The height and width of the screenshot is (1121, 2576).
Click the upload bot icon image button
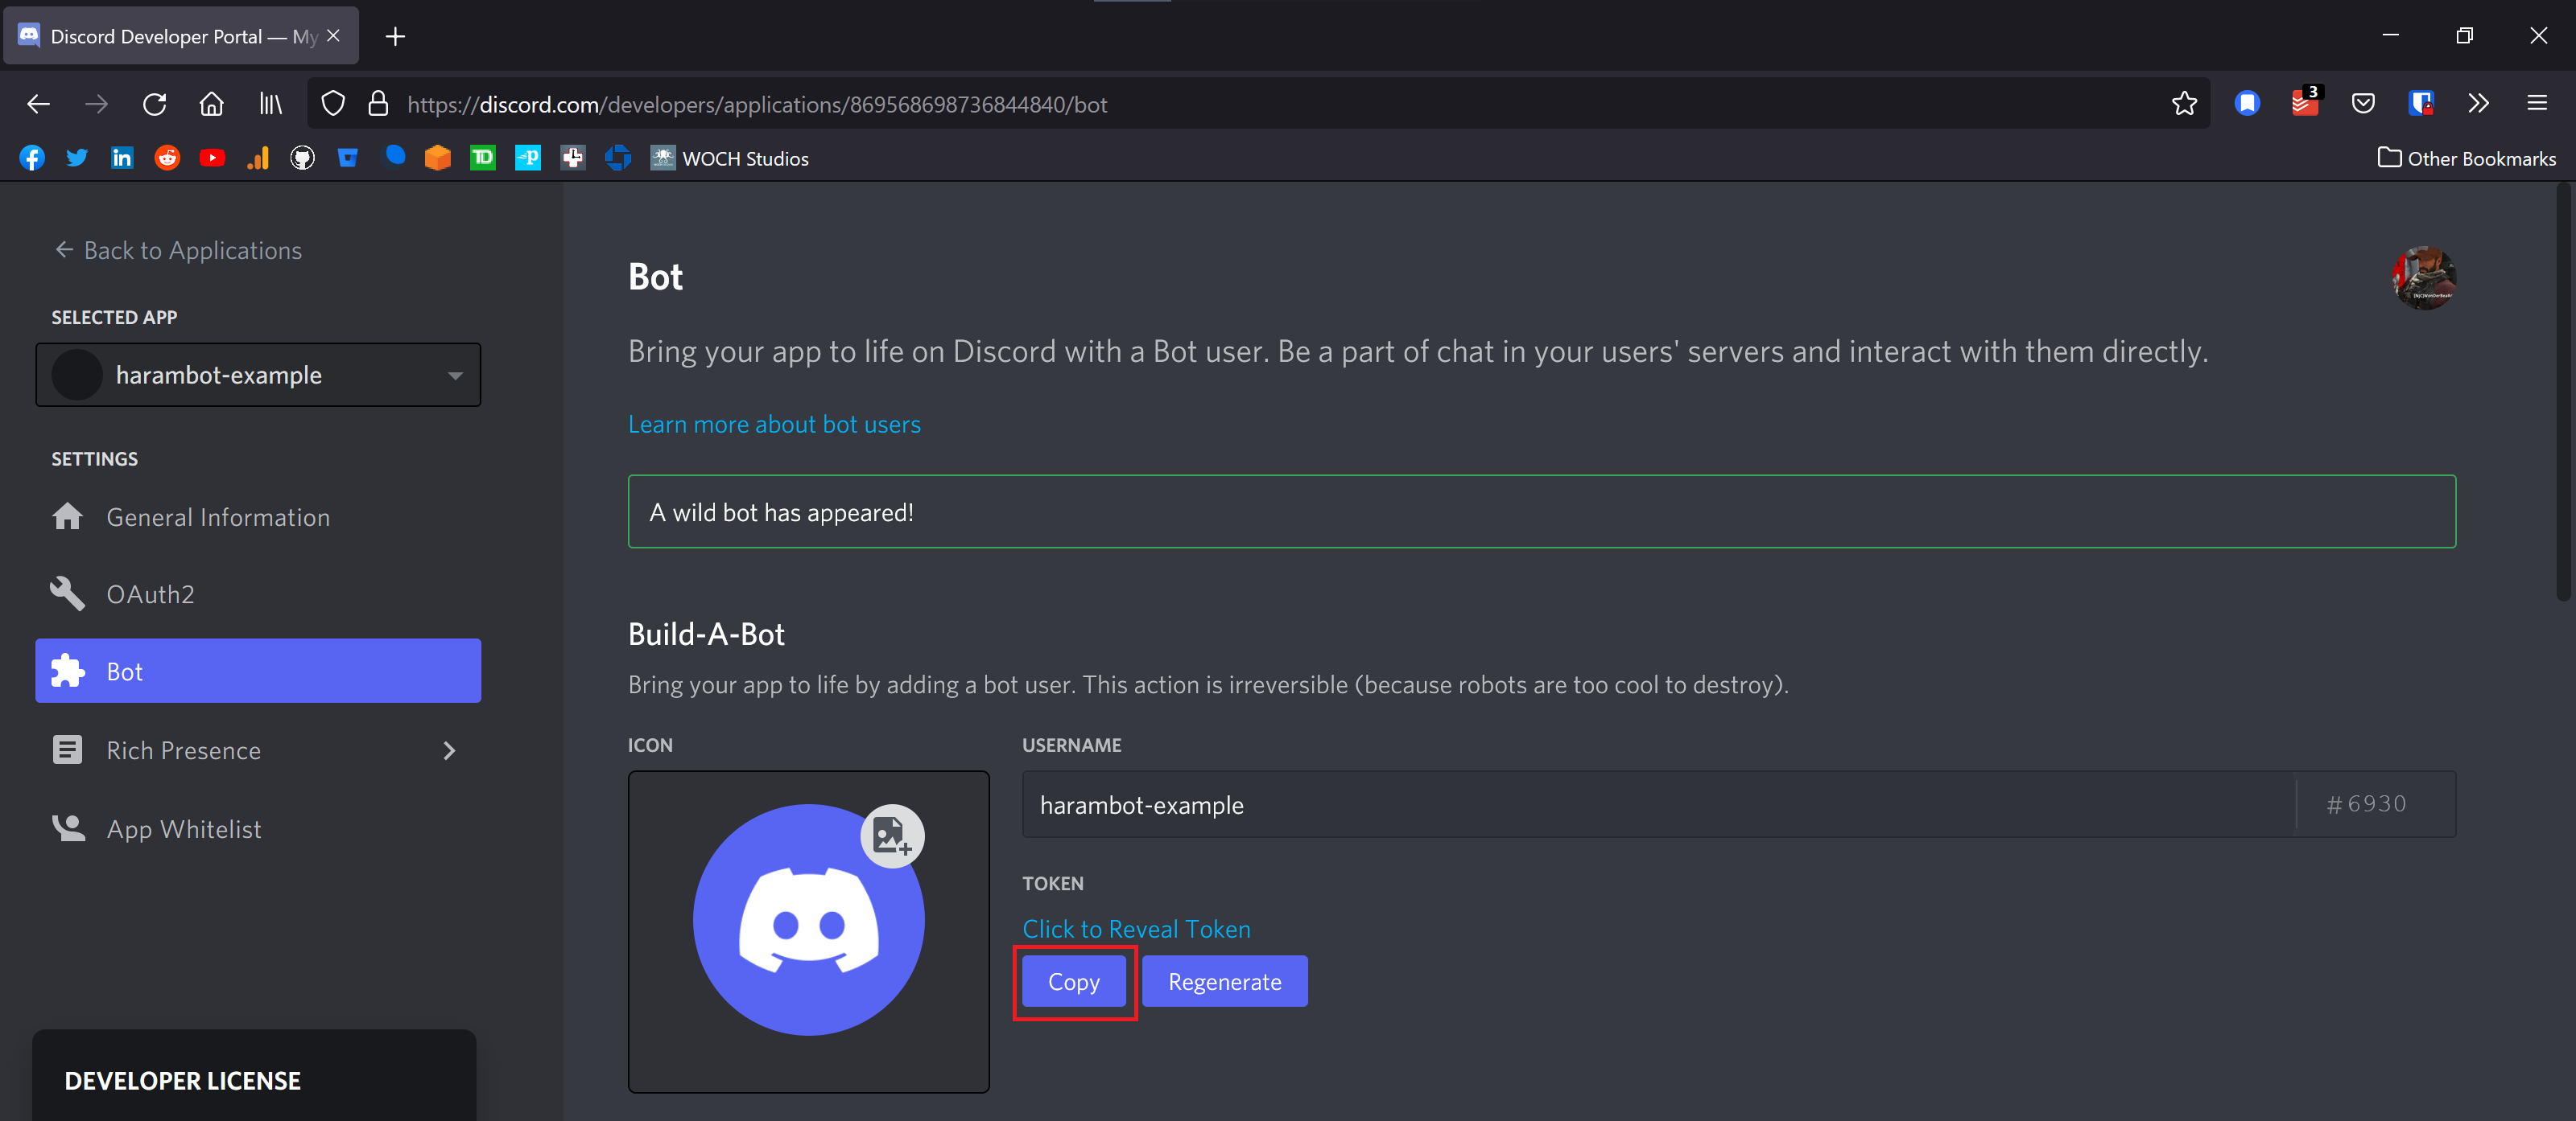click(891, 836)
